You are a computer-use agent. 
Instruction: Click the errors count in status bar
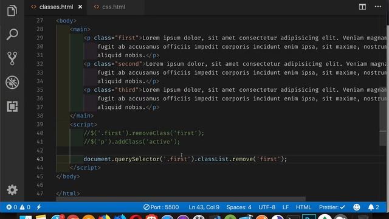tap(12, 207)
